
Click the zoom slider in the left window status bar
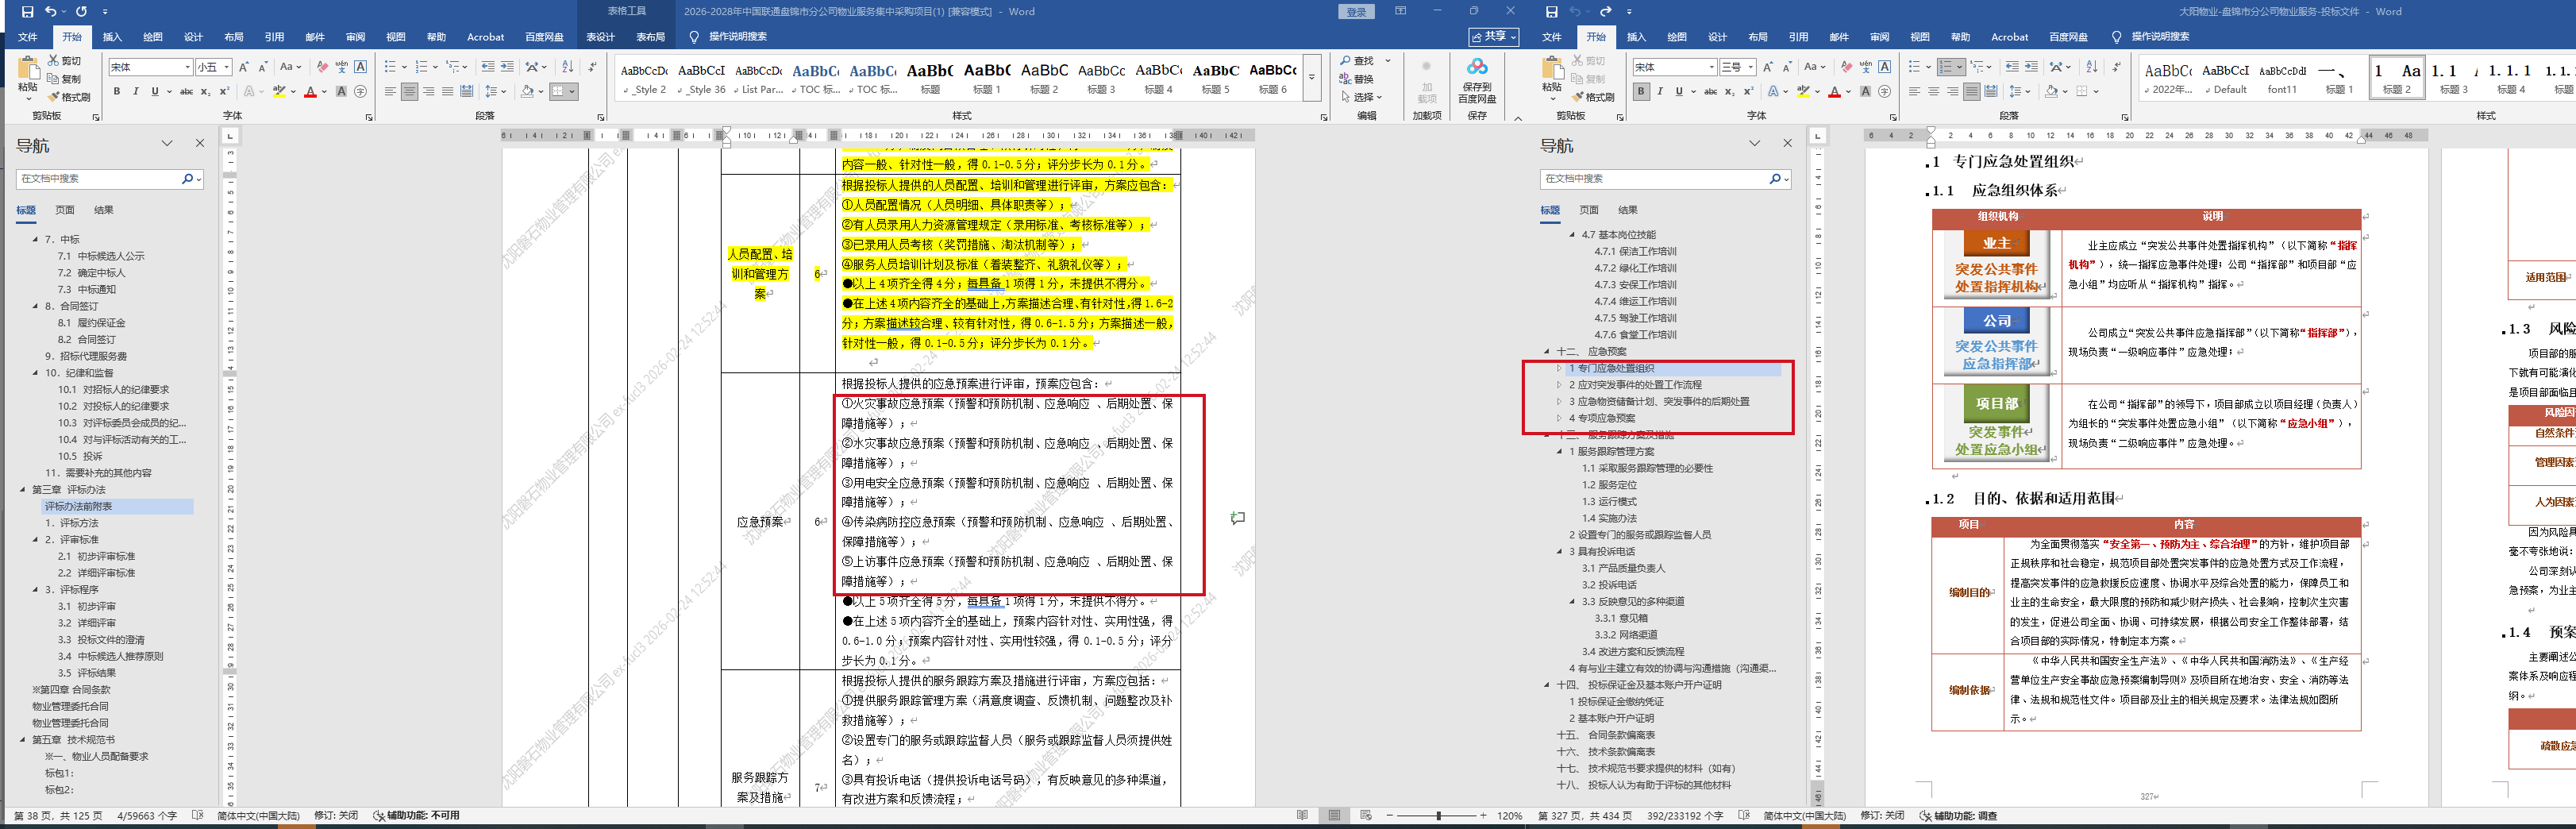(x=1438, y=816)
